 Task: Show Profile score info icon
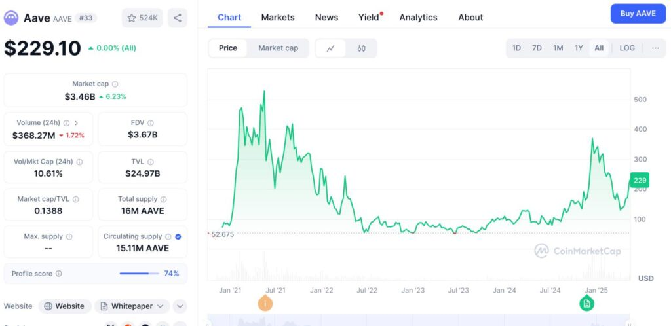tap(58, 274)
